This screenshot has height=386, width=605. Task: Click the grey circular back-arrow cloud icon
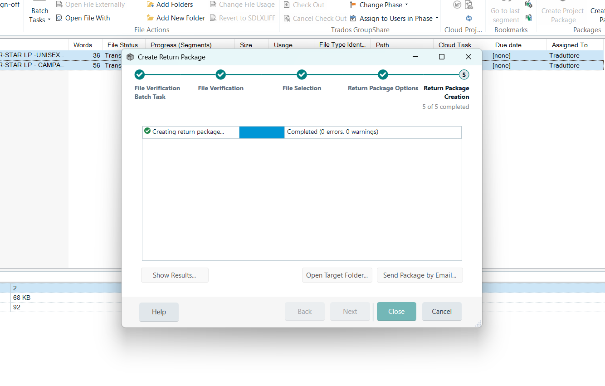[x=457, y=5]
